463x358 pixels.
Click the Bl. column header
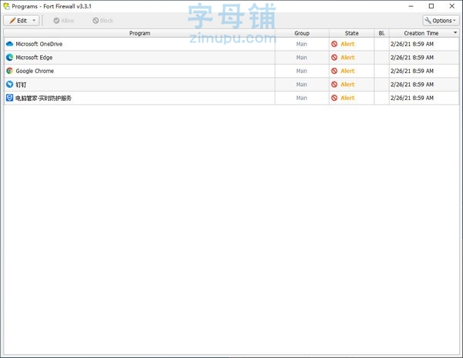click(x=381, y=33)
